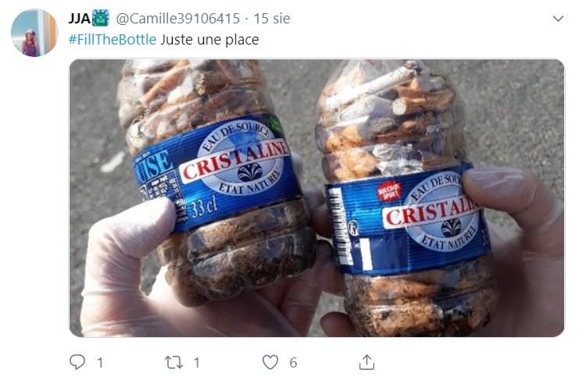This screenshot has width=579, height=380.
Task: Open the user's profile avatar
Action: tap(34, 33)
